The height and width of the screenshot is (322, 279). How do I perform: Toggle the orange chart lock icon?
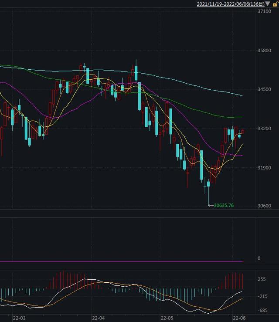275,4
